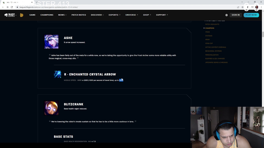Click the highlighted 2100 value

coord(121,81)
